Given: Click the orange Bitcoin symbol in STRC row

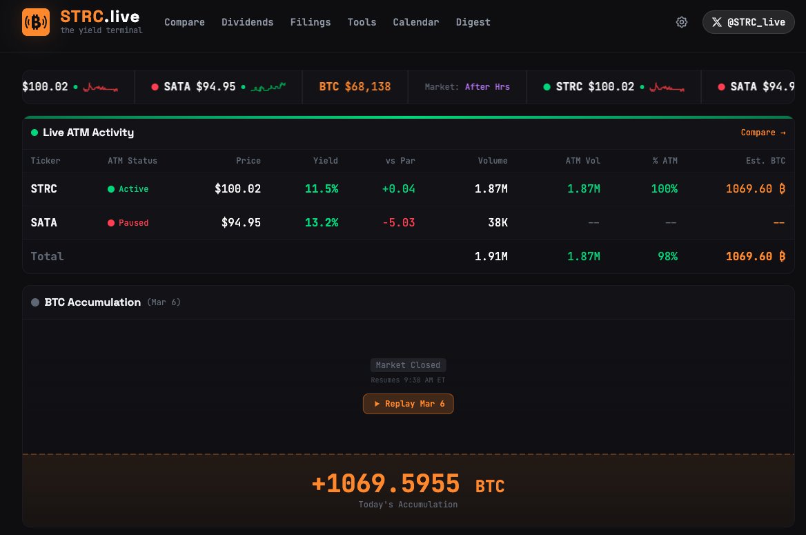Looking at the screenshot, I should 782,188.
